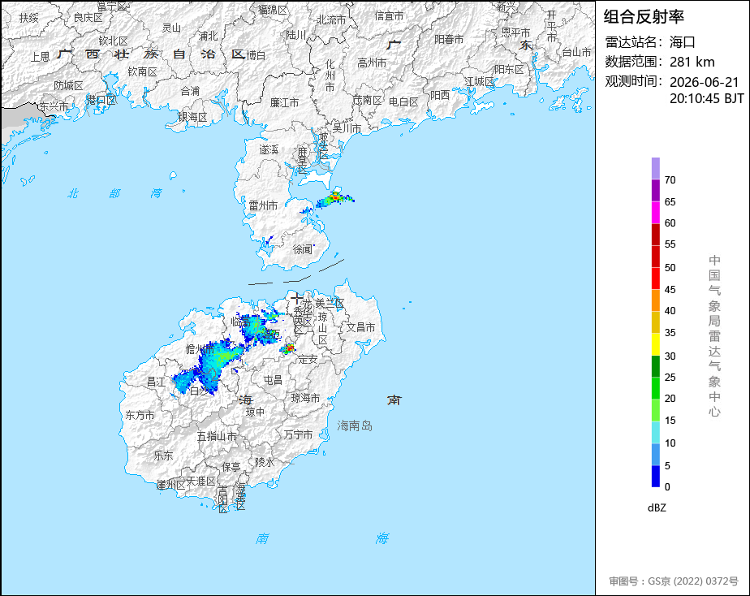Screen dimensions: 750x596
Task: Click the legend value 35
Action: tap(670, 333)
